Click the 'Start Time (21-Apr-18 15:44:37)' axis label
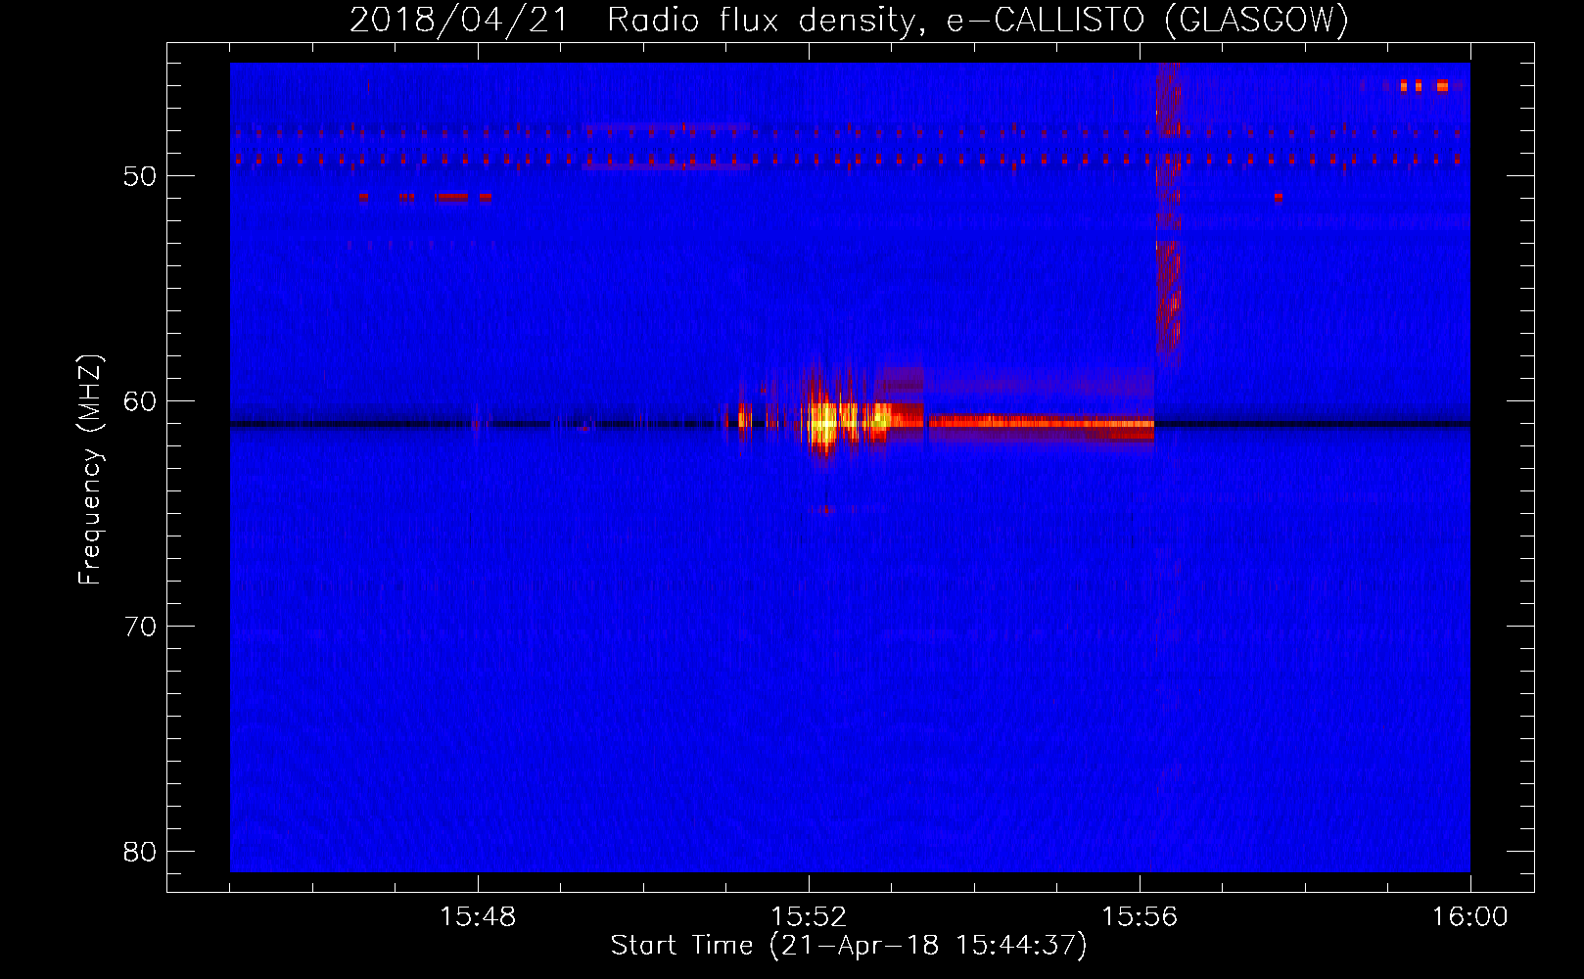Screen dimensions: 1584x979 tap(849, 946)
